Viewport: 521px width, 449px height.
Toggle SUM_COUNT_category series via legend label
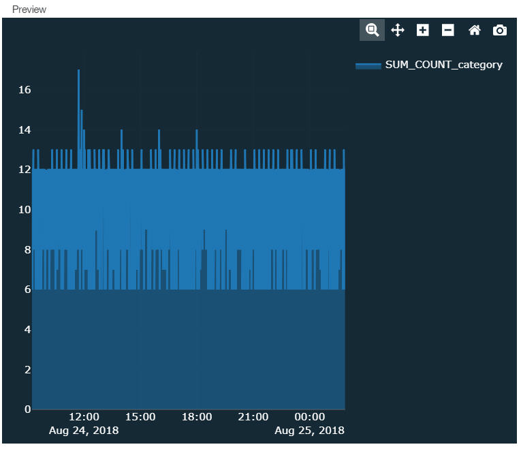(443, 65)
